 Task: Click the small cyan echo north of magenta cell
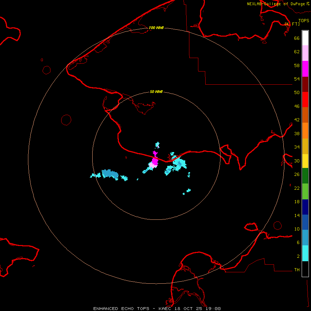pyautogui.click(x=158, y=145)
